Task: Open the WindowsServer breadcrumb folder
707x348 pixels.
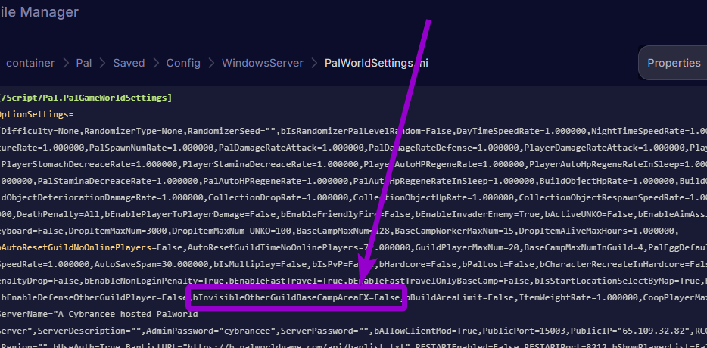Action: coord(263,63)
